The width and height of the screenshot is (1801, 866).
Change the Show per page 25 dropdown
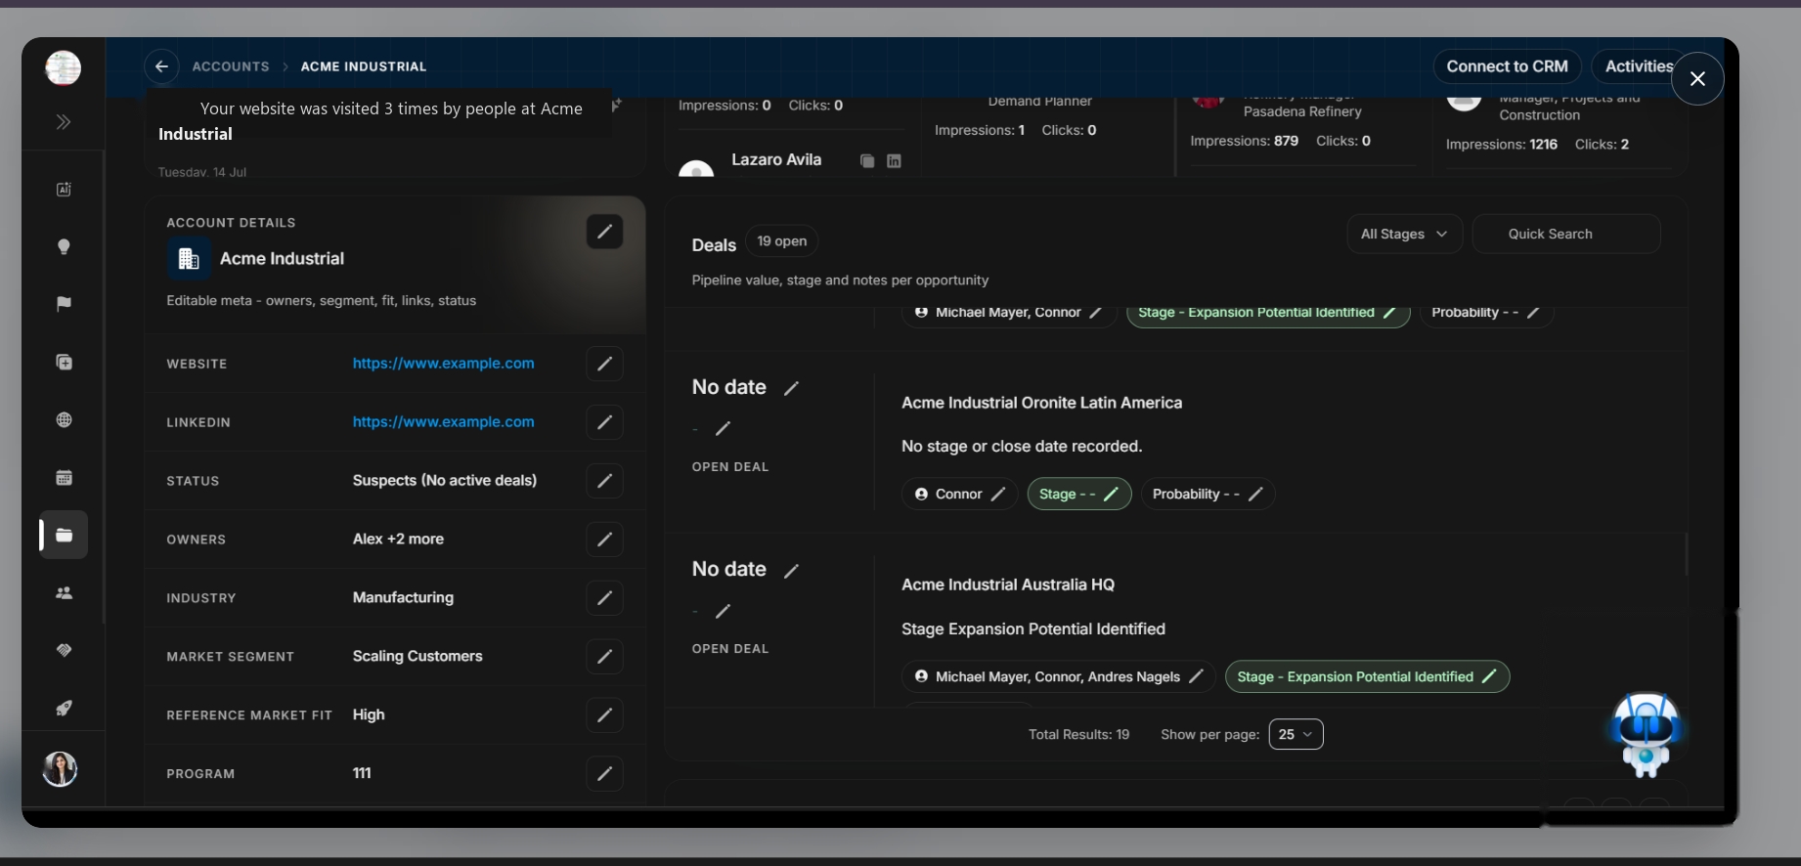[1296, 734]
